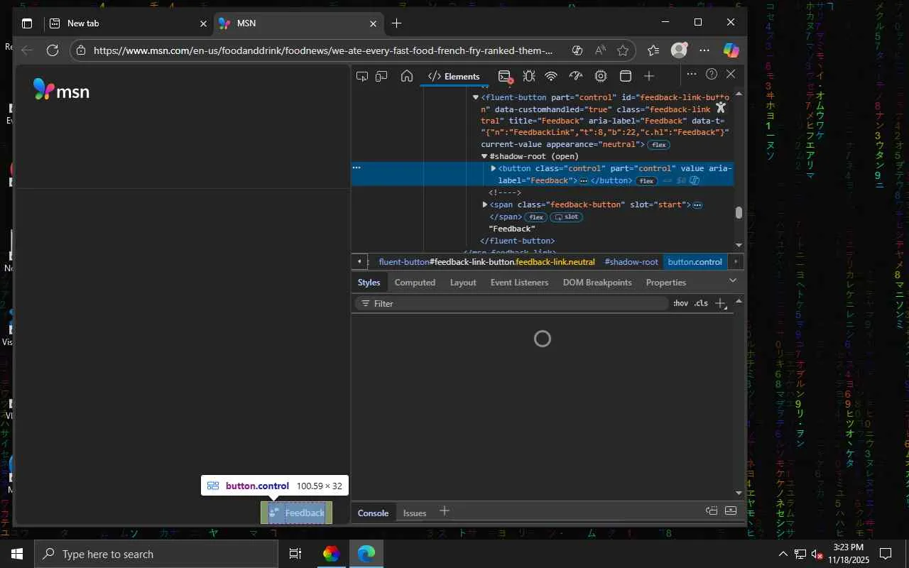Viewport: 909px width, 568px height.
Task: Open the Sources bug icon tool
Action: point(528,76)
